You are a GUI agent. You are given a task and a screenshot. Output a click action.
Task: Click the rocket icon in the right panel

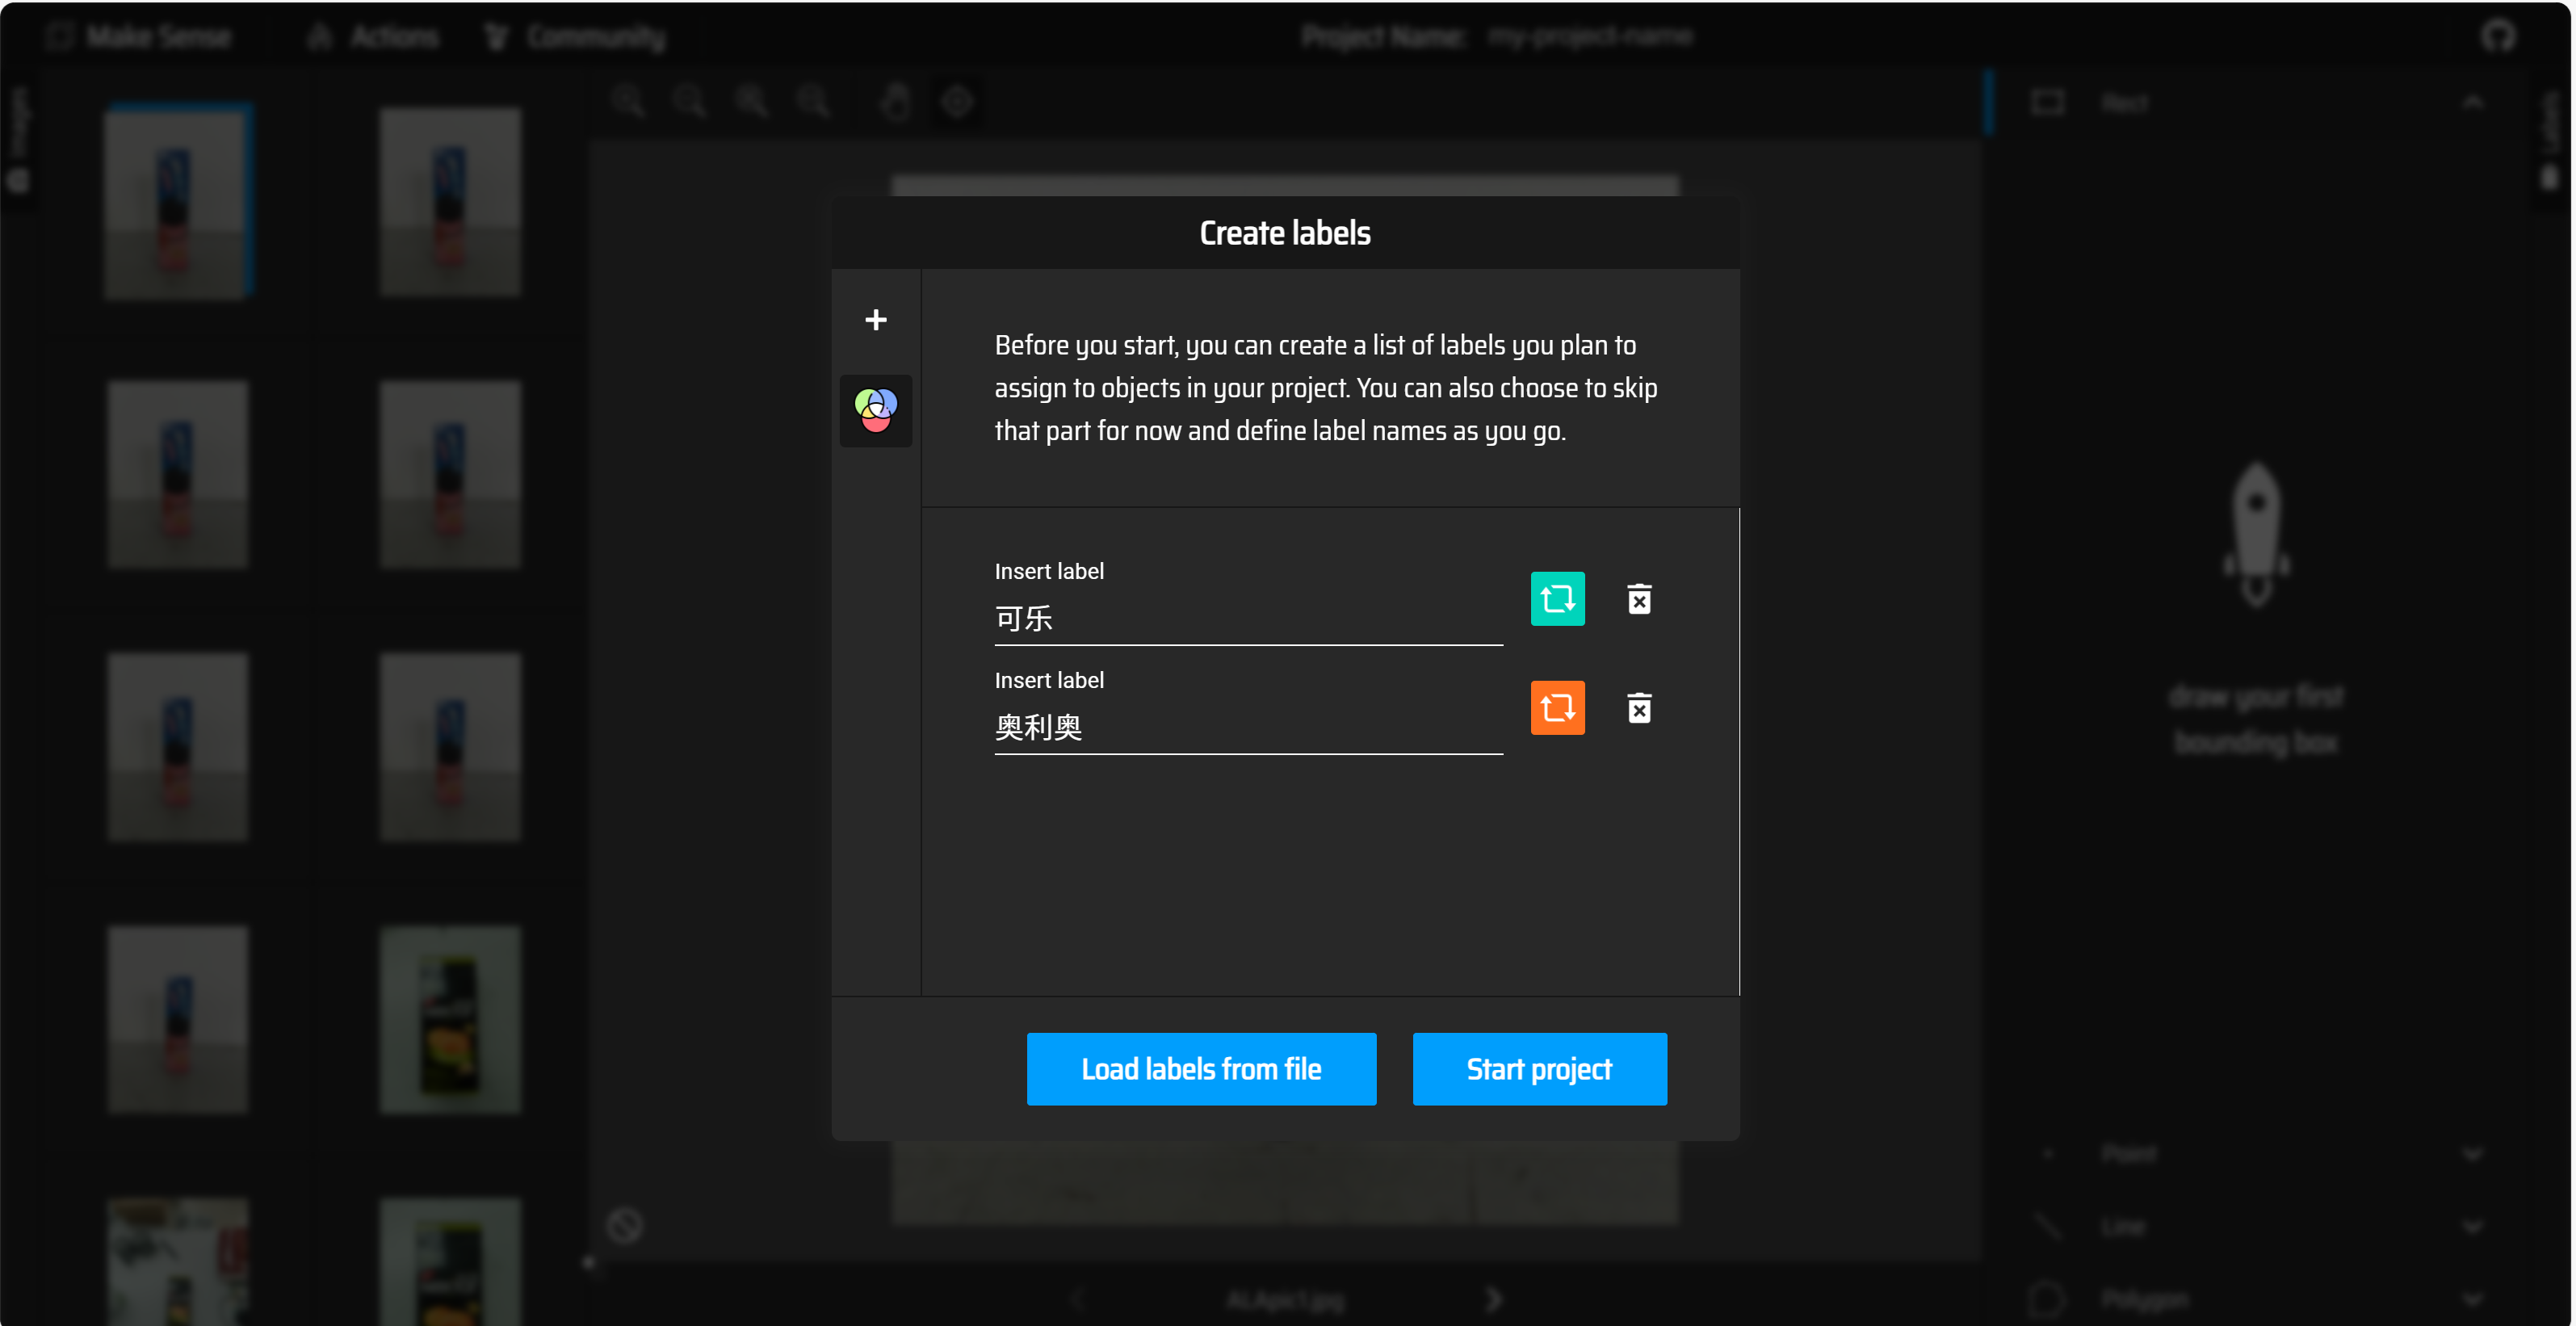(x=2257, y=533)
